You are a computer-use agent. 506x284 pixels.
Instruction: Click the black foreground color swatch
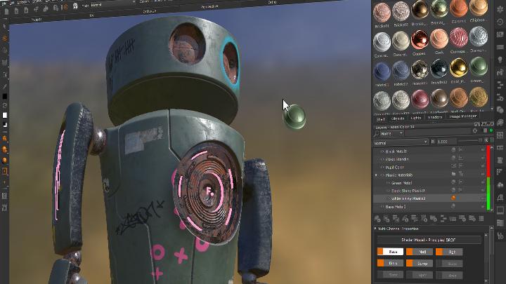[5, 96]
